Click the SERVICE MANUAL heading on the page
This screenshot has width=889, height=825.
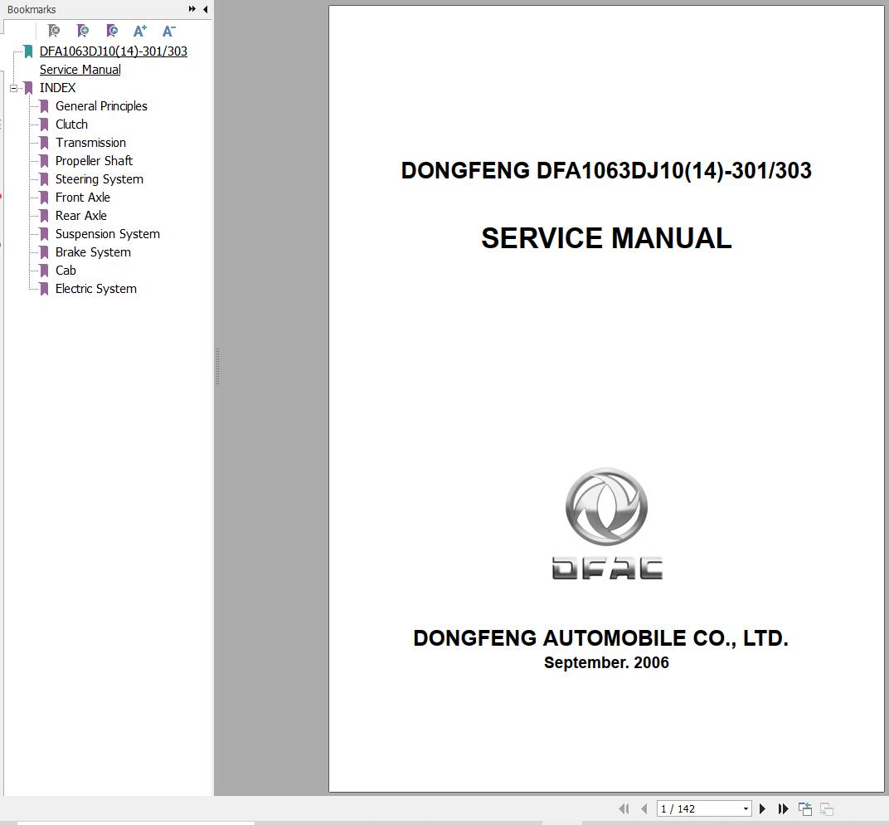click(x=606, y=237)
